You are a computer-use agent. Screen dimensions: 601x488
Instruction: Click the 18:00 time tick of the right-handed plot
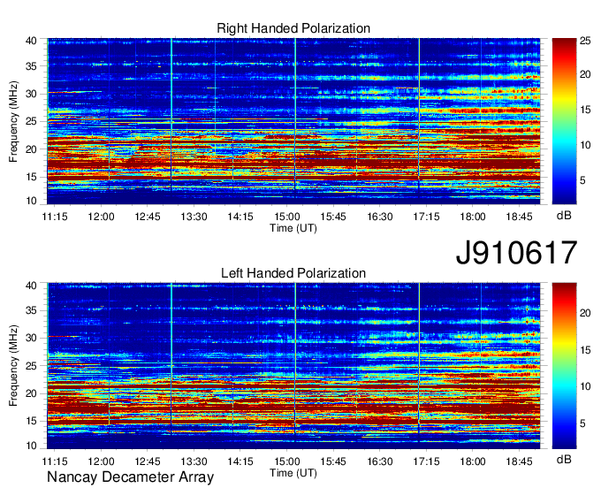[x=473, y=217]
